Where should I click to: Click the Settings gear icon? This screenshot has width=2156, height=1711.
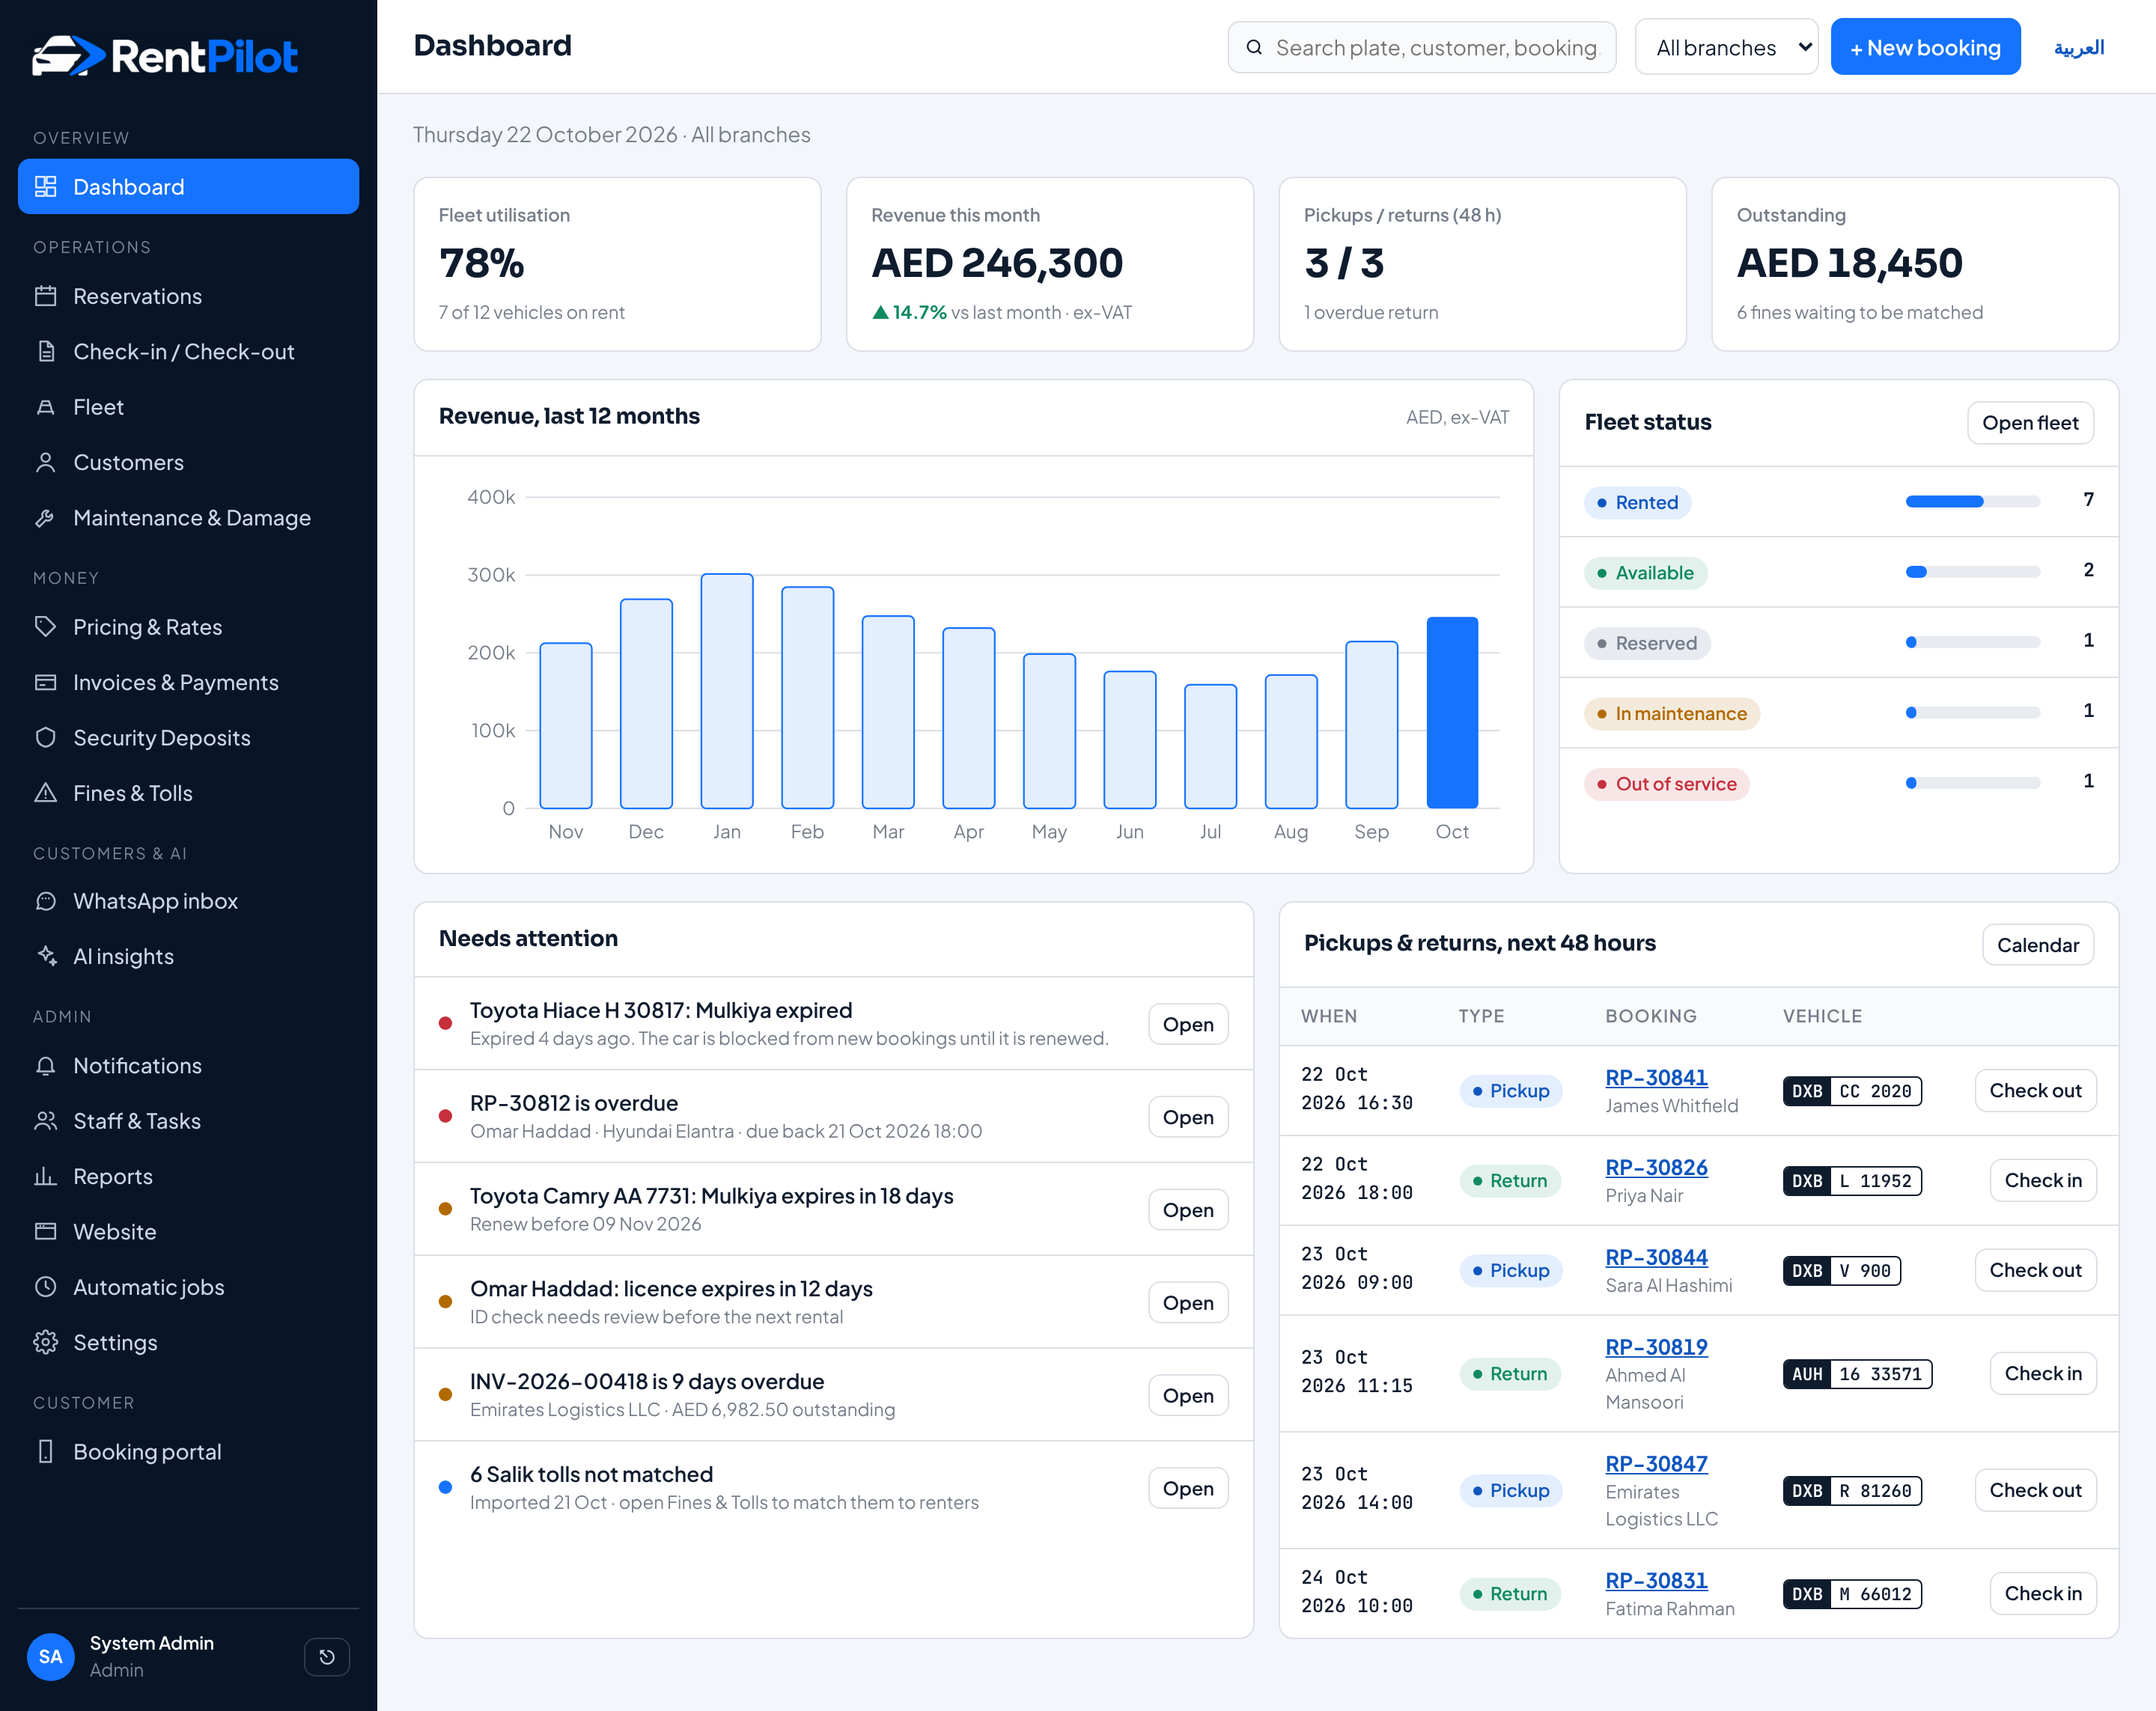coord(46,1343)
